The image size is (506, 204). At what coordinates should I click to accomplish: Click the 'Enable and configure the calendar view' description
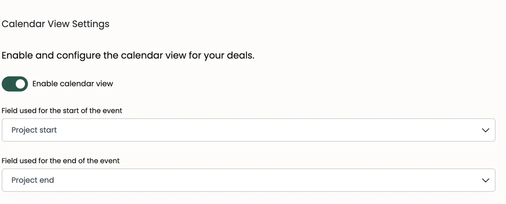click(128, 56)
